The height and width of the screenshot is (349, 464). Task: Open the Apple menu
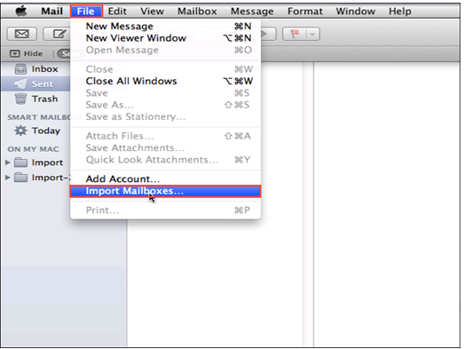pos(21,11)
